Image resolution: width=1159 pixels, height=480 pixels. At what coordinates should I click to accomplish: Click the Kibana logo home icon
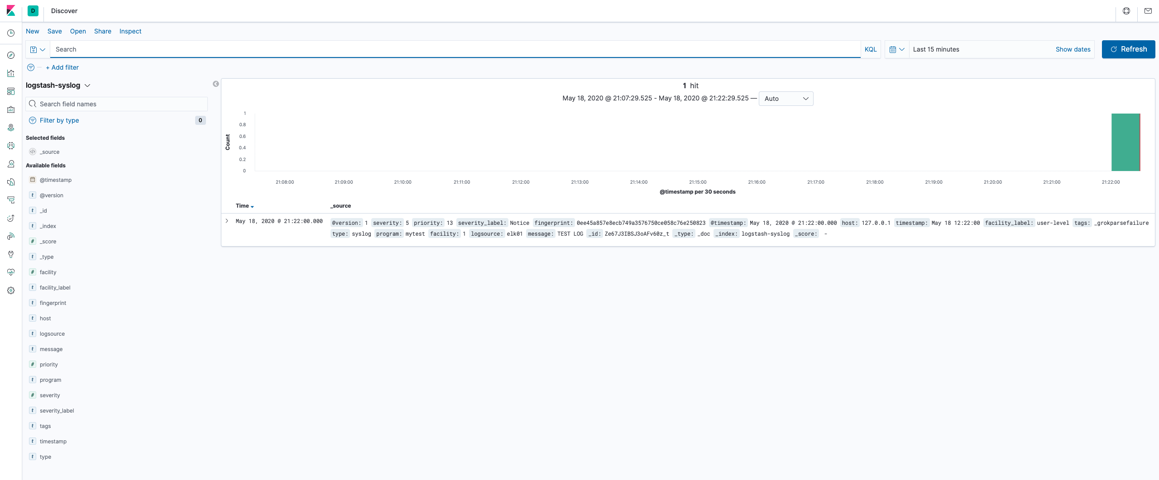[x=11, y=11]
